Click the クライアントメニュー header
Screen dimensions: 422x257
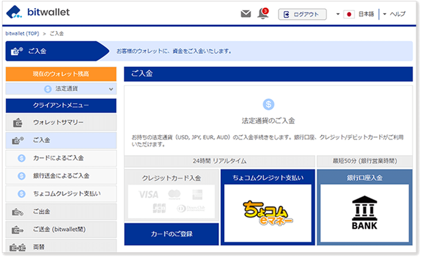coord(61,105)
